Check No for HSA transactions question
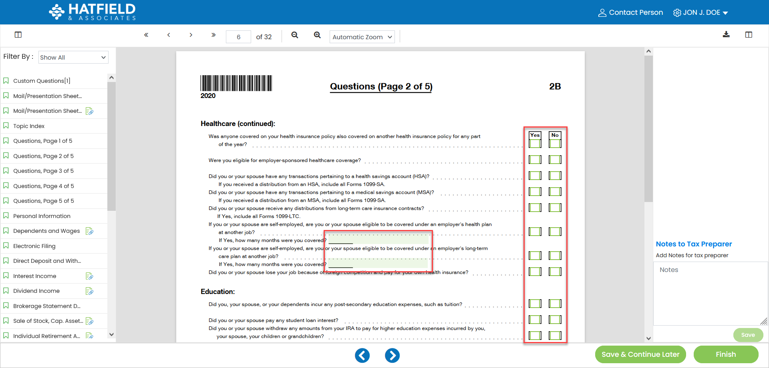 tap(555, 176)
